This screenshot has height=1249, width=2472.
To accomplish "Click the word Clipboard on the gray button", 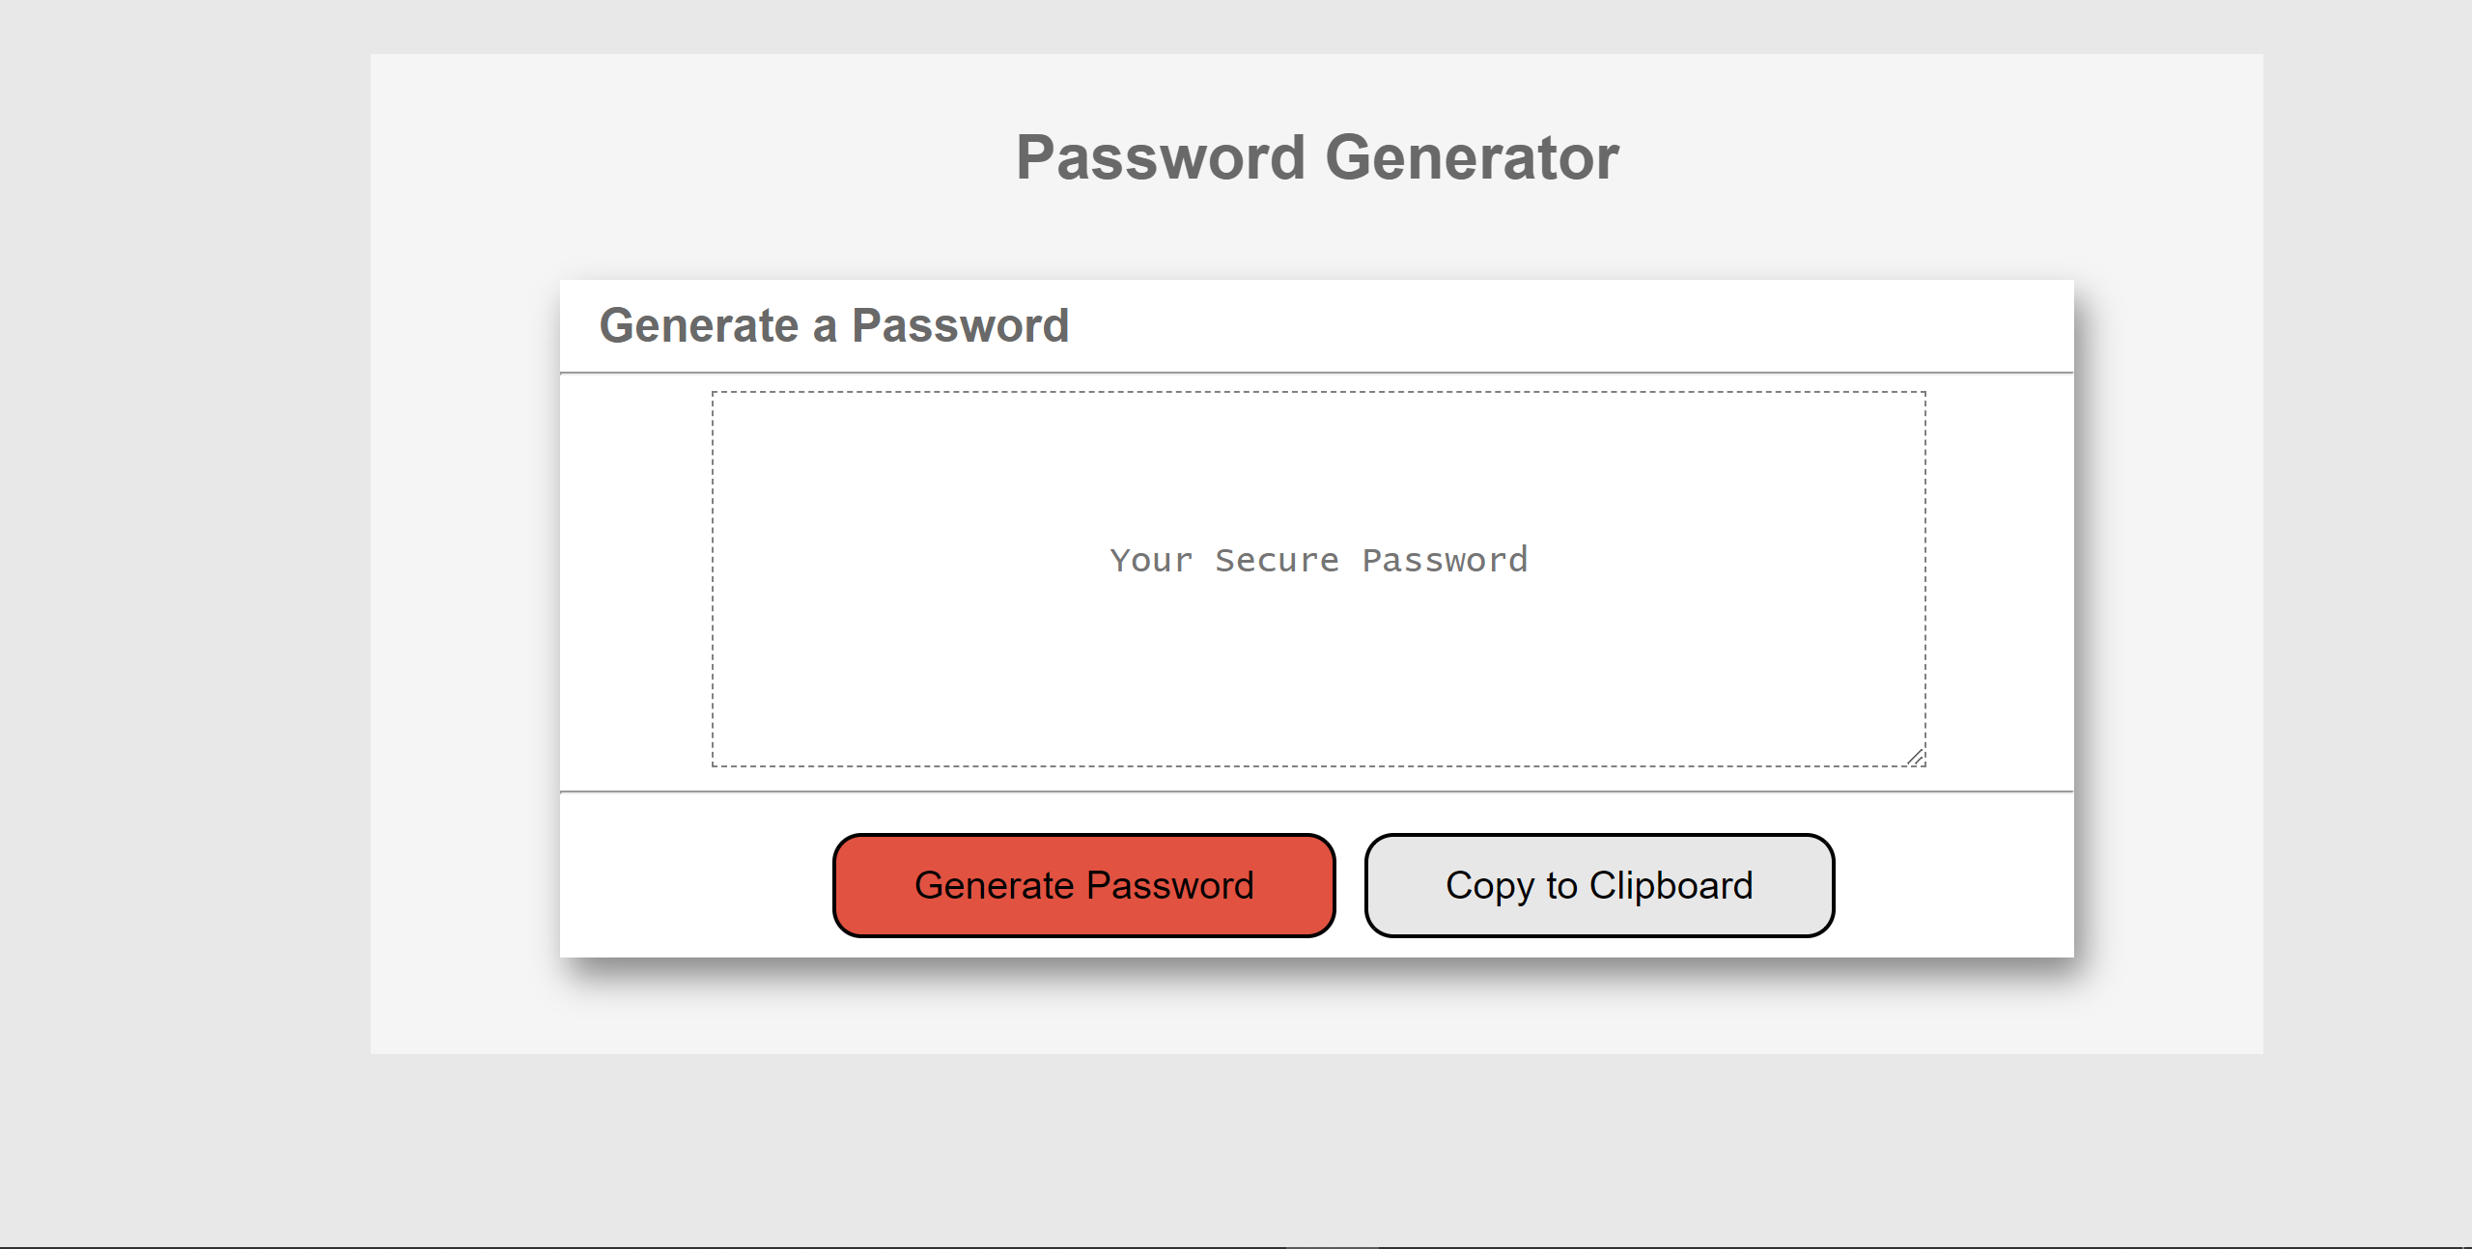I will pos(1671,885).
